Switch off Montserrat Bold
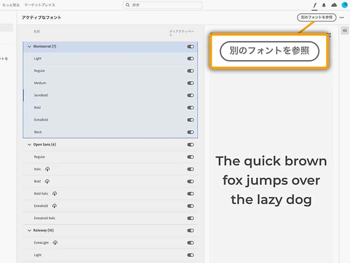 click(191, 108)
